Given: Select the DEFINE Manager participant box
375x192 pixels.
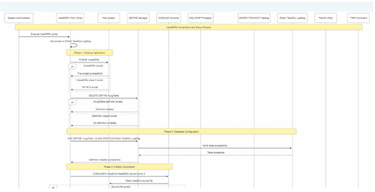Looking at the screenshot, I should [x=138, y=18].
